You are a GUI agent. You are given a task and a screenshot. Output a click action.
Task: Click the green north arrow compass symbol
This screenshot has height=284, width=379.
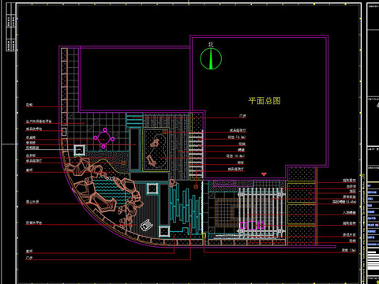coord(211,58)
